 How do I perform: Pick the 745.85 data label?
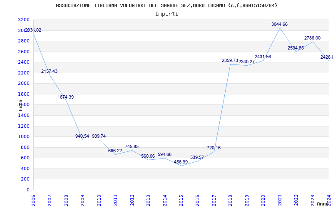click(x=132, y=146)
